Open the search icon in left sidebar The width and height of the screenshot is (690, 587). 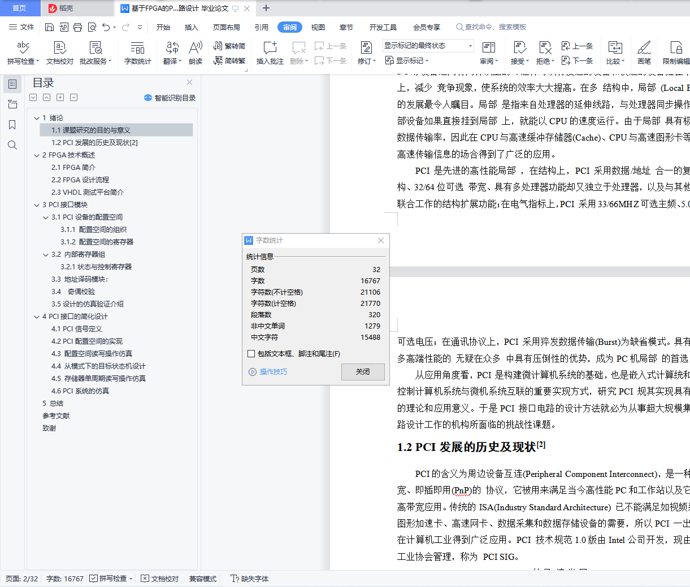(12, 145)
